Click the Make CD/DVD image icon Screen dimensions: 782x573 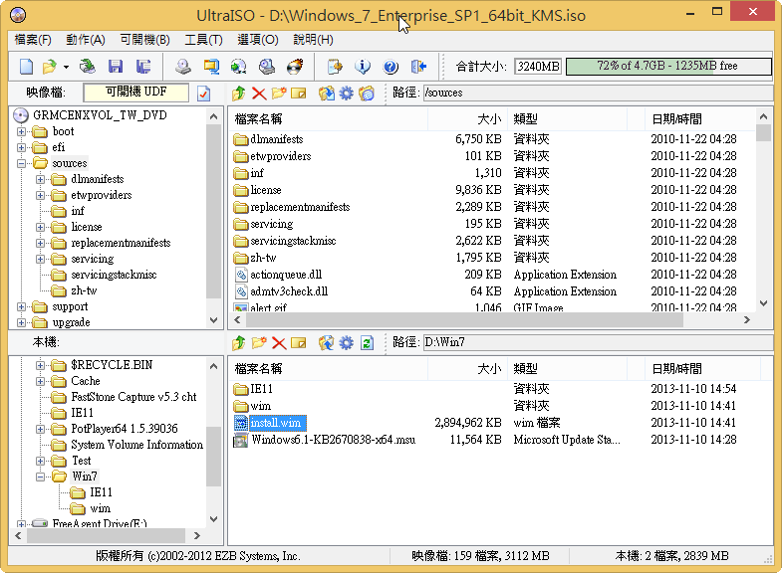183,67
